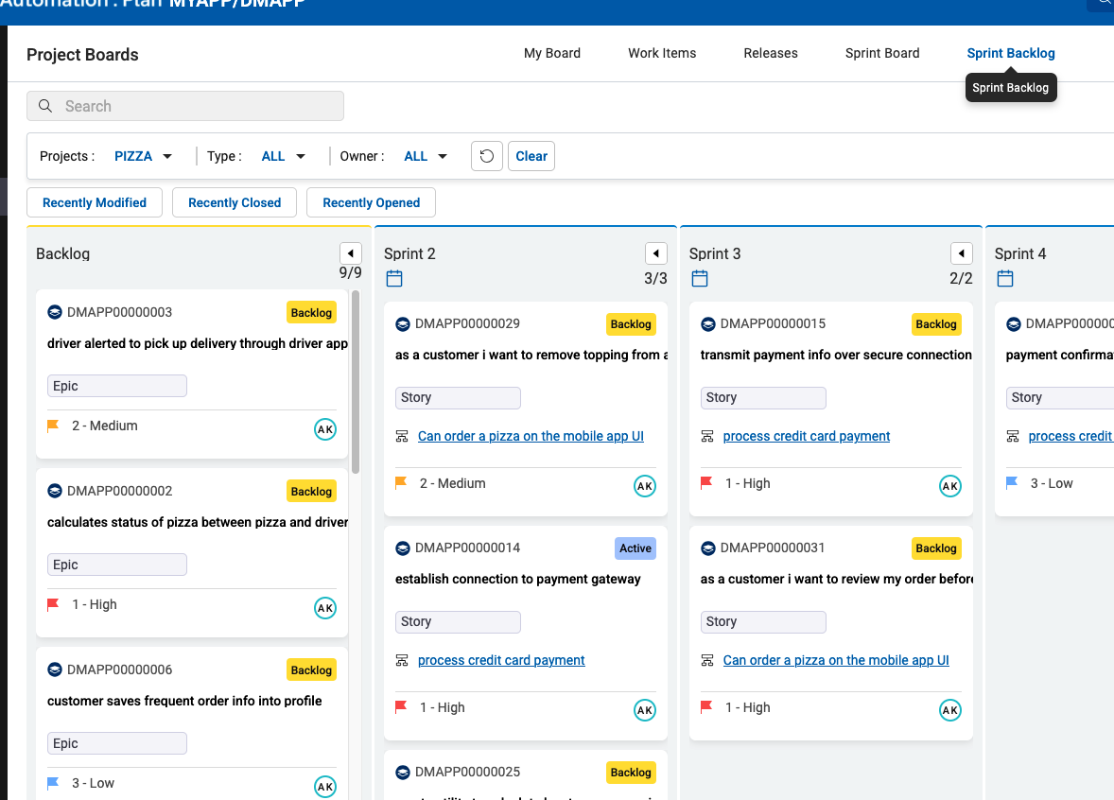Focus the Search input field

185,106
